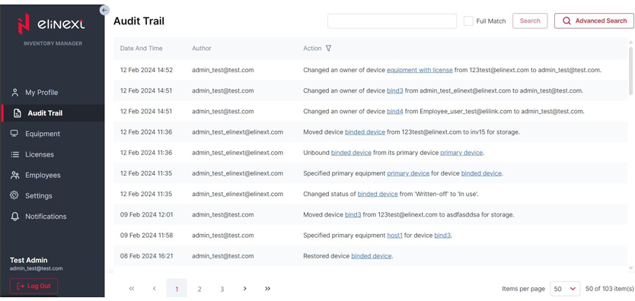Open bind3 link in 09 Feb 12:01 row
Image resolution: width=635 pixels, height=301 pixels.
353,214
